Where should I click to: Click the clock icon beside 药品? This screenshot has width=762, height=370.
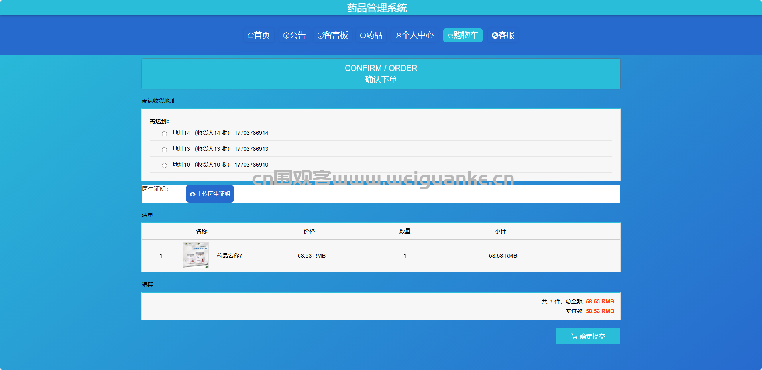click(363, 35)
